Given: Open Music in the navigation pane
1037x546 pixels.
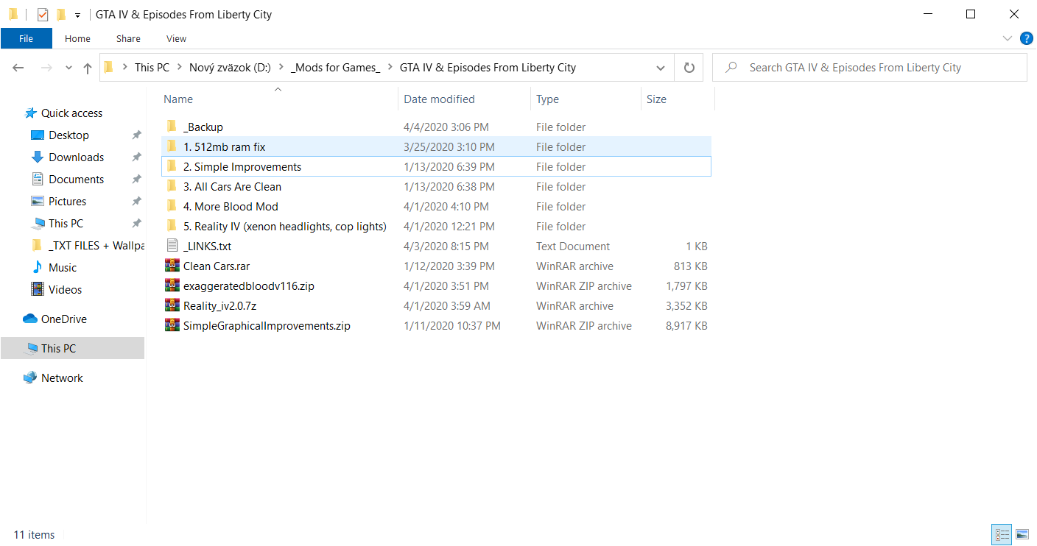Looking at the screenshot, I should pos(63,268).
